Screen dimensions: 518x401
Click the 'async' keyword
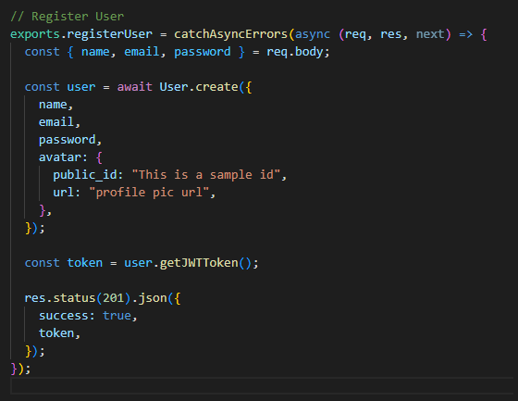coord(313,34)
